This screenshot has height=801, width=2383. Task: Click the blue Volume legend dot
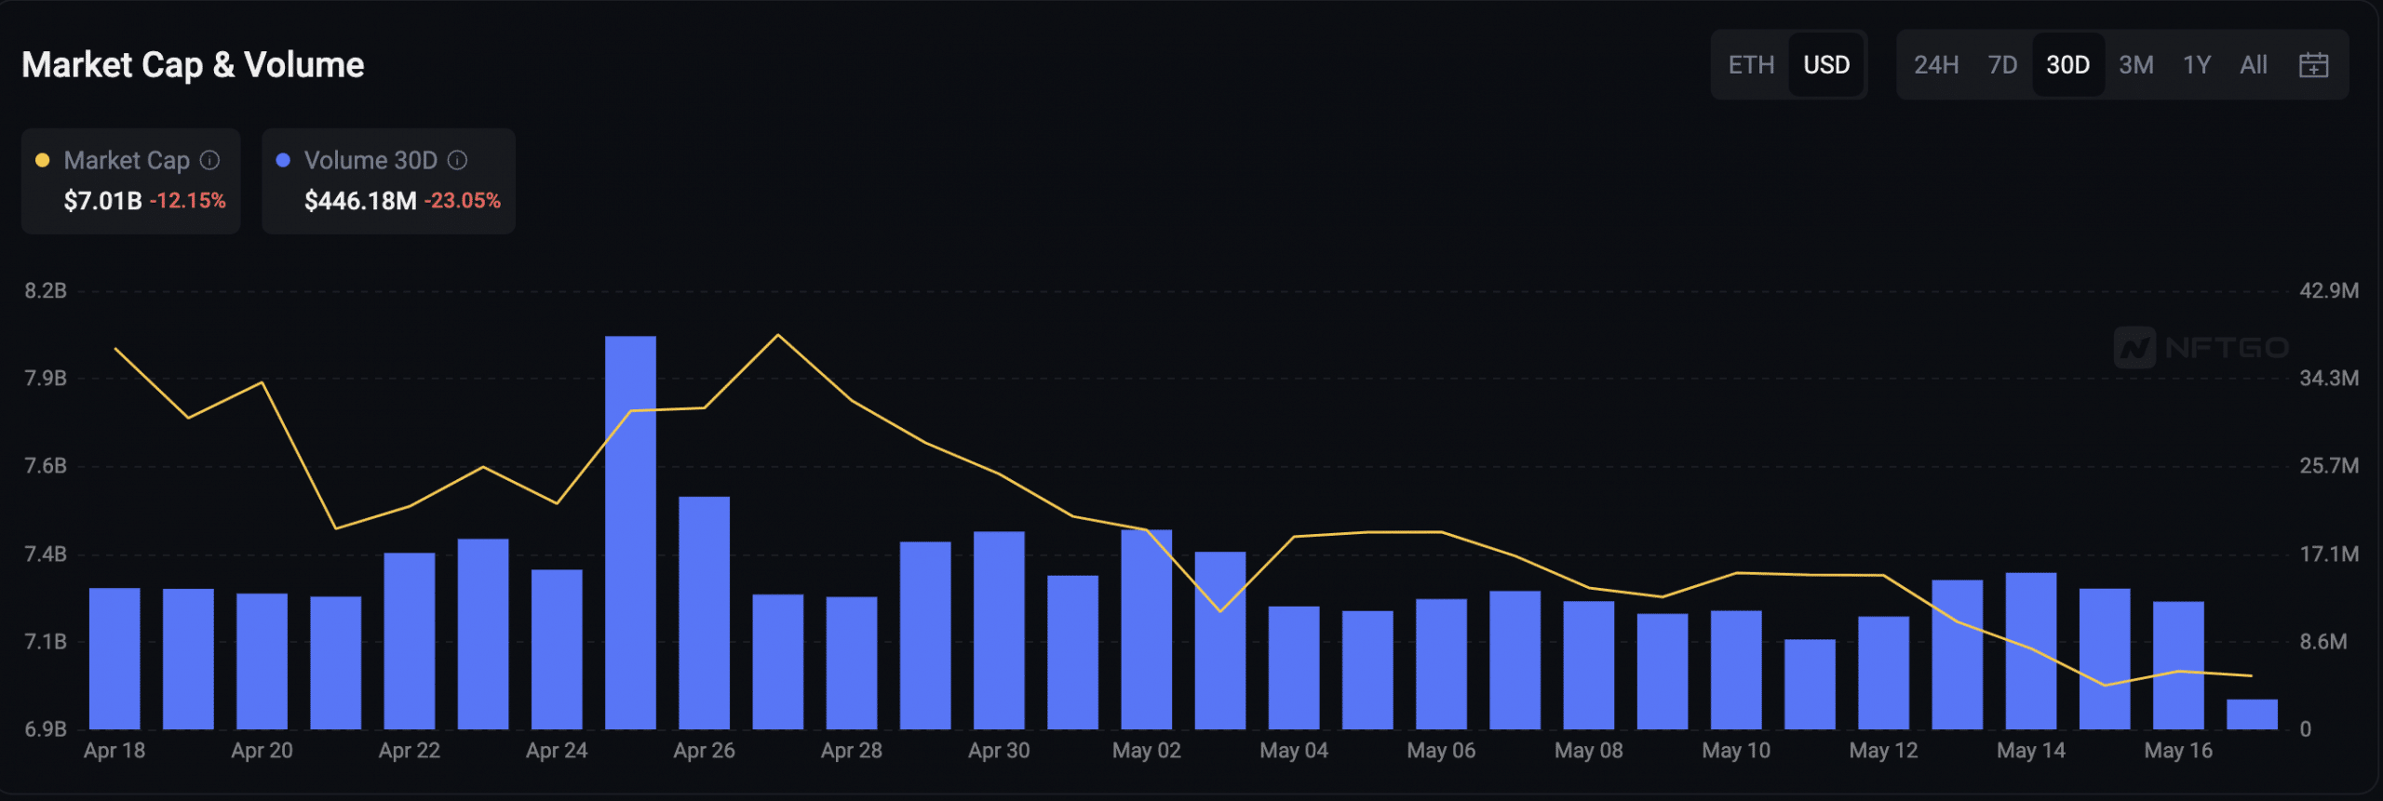pos(283,160)
